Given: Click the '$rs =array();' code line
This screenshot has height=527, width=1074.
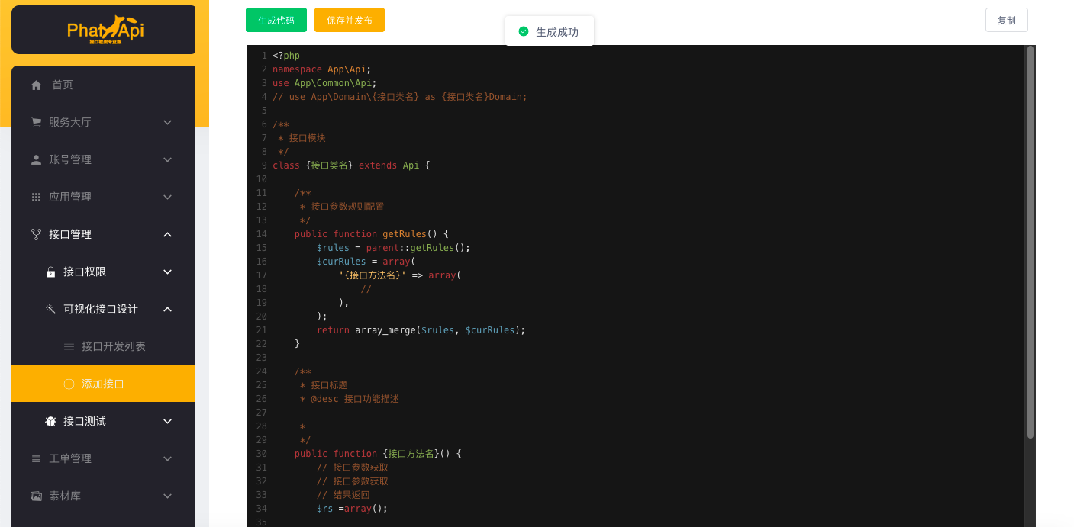Looking at the screenshot, I should tap(352, 509).
